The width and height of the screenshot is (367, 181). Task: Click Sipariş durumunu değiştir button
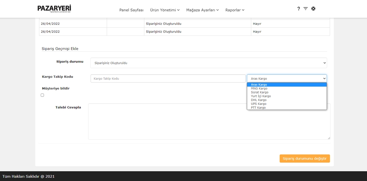point(305,158)
